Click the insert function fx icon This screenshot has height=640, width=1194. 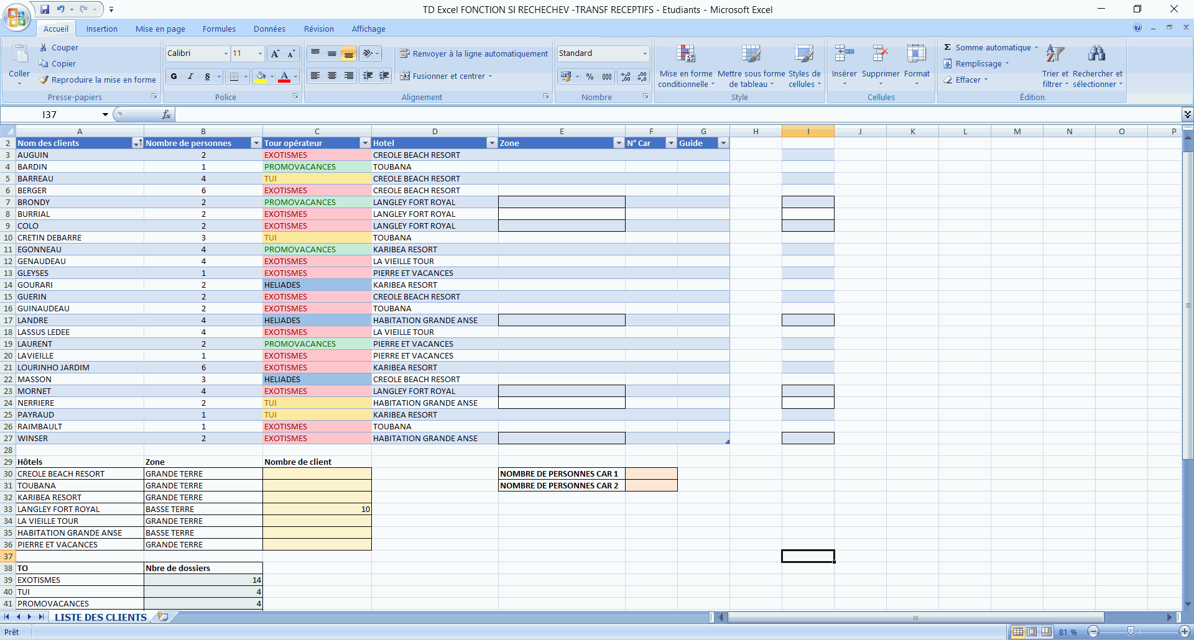point(166,115)
